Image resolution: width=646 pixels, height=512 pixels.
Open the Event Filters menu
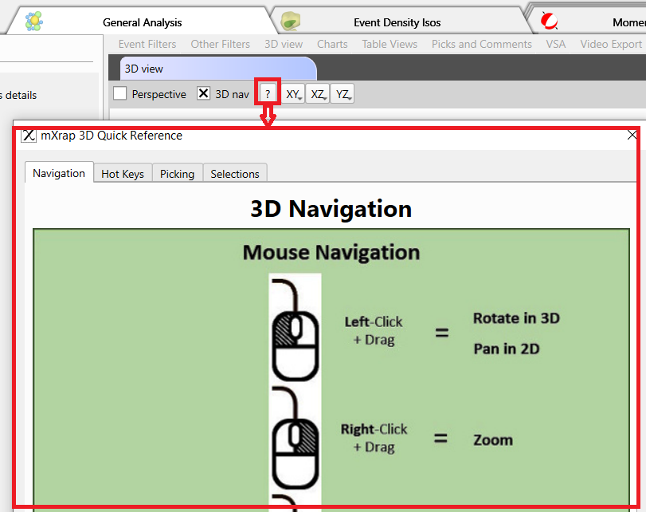[147, 44]
